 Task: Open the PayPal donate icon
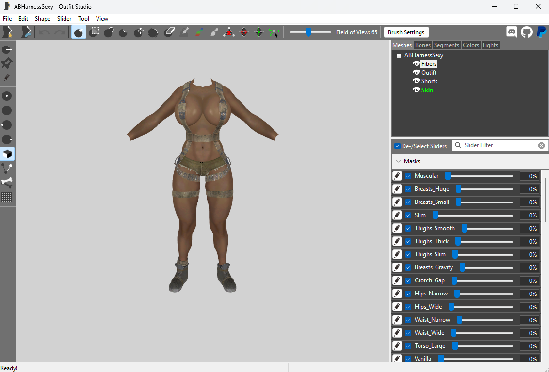(541, 32)
